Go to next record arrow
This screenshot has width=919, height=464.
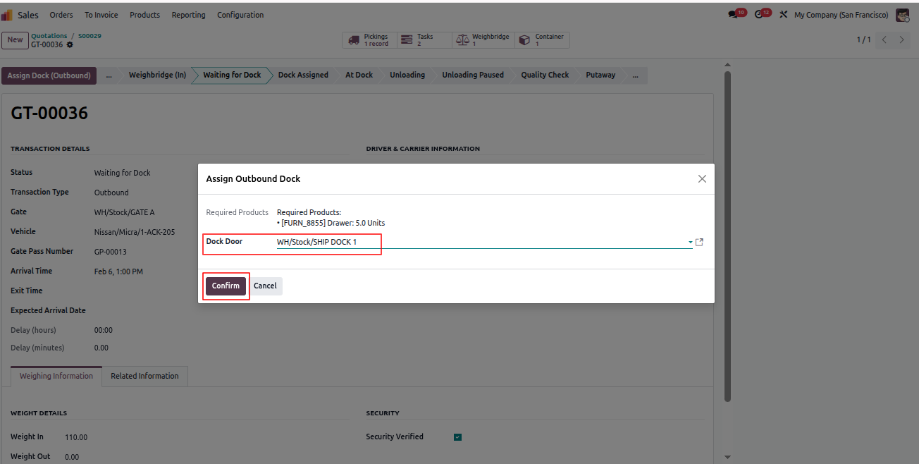point(901,39)
